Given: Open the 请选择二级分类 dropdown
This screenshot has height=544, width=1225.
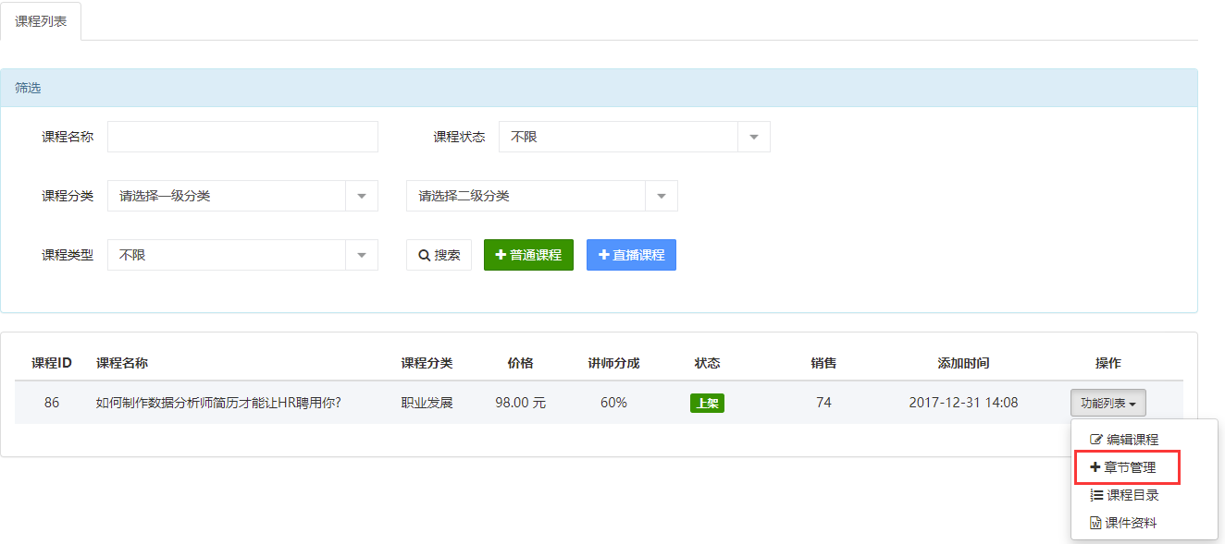Looking at the screenshot, I should pos(541,196).
